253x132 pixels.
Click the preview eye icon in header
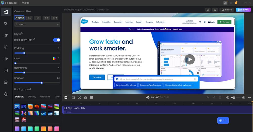(x=208, y=10)
